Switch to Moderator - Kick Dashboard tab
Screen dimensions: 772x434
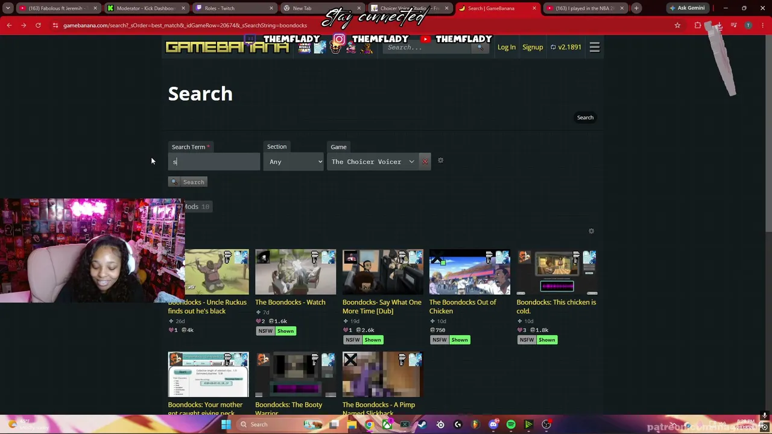coord(145,8)
